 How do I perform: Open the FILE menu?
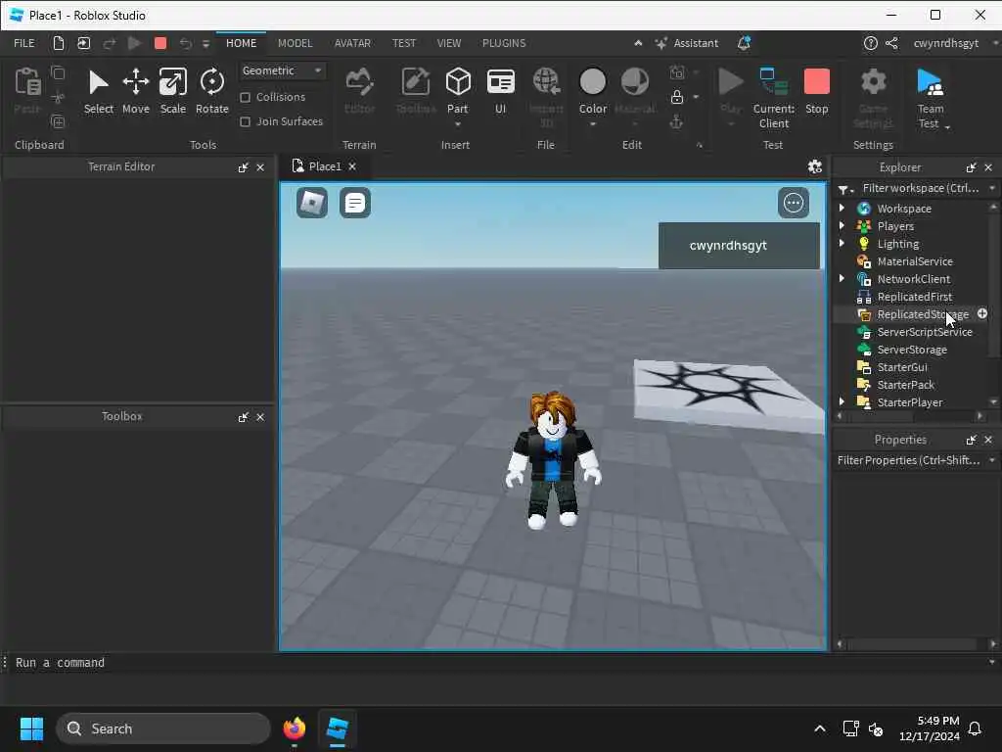pyautogui.click(x=24, y=43)
